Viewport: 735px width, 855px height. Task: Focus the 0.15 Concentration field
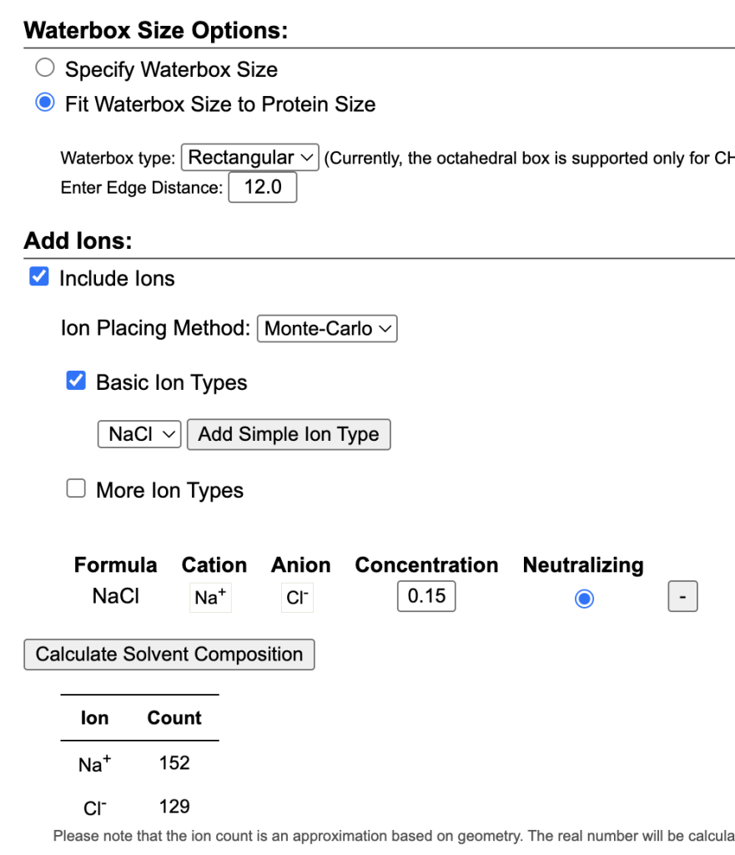point(426,596)
